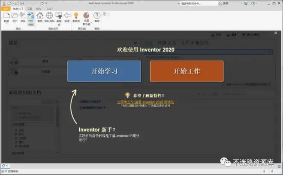Image resolution: width=283 pixels, height=175 pixels.
Task: Open the quick access toolbar customize arrow
Action: pyautogui.click(x=46, y=3)
